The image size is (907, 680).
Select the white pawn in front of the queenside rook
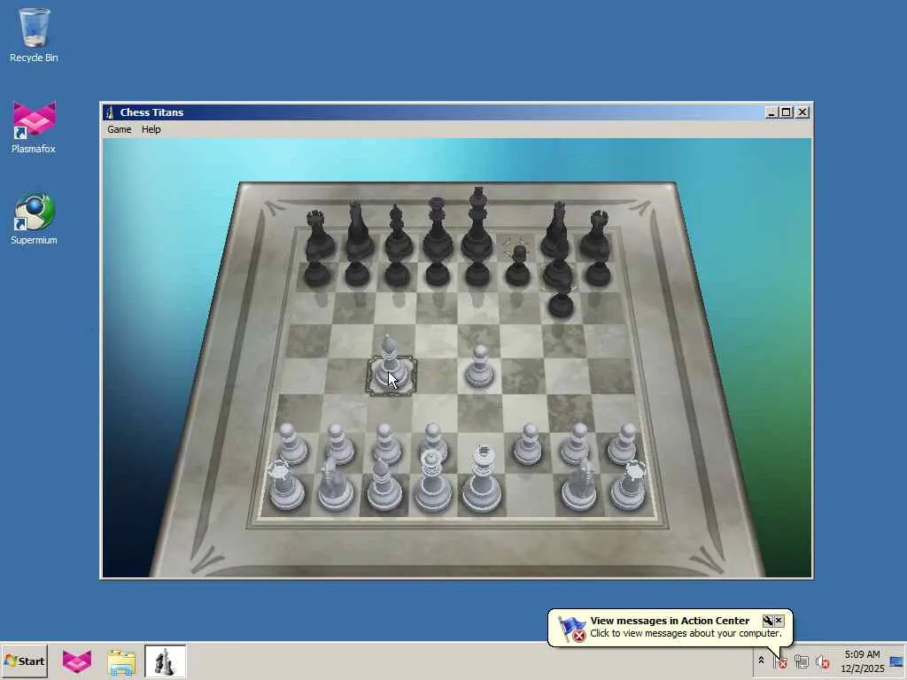[x=291, y=444]
